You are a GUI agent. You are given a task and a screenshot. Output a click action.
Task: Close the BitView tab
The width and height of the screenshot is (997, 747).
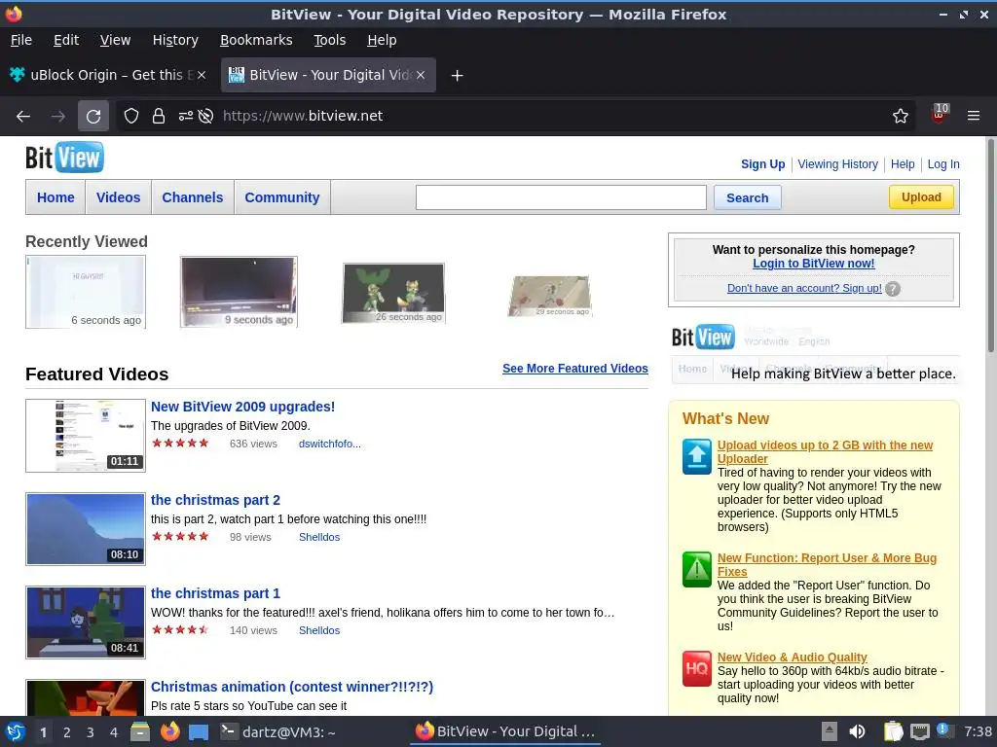point(421,75)
